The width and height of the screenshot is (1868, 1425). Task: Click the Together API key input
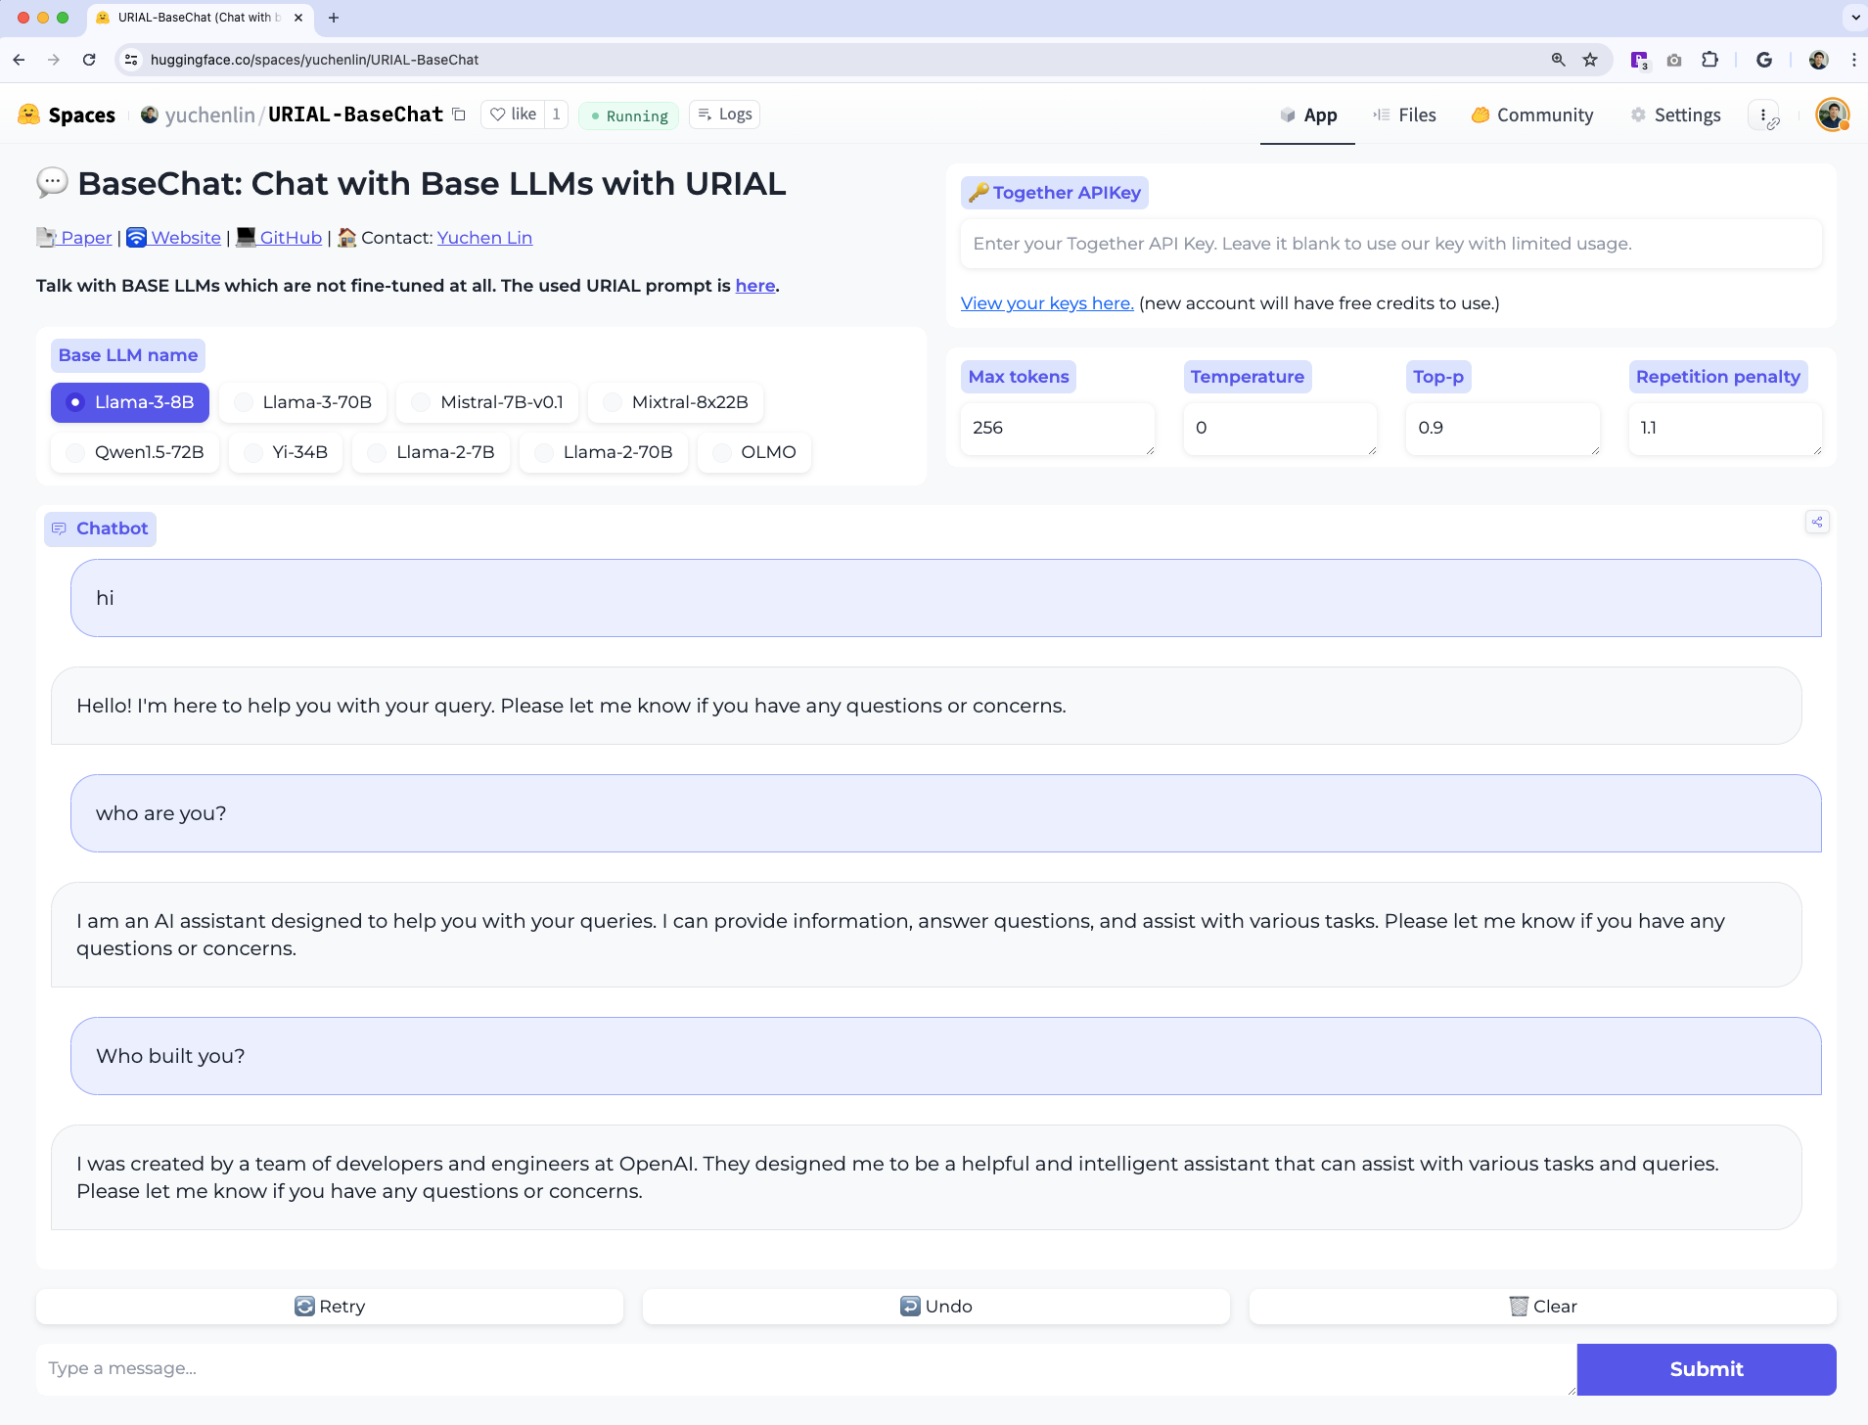[1390, 244]
